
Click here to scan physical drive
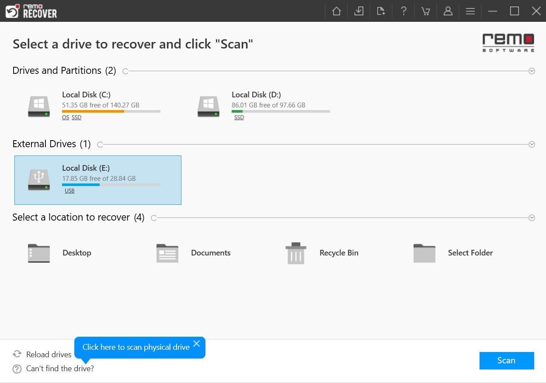[x=136, y=347]
